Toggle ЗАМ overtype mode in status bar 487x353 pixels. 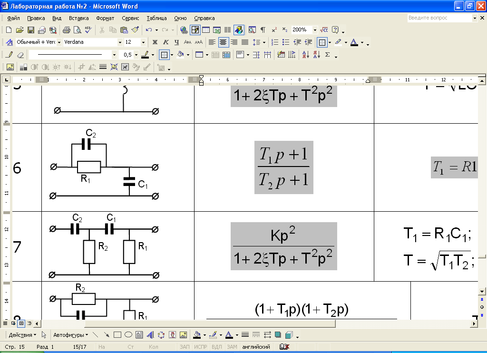point(232,347)
